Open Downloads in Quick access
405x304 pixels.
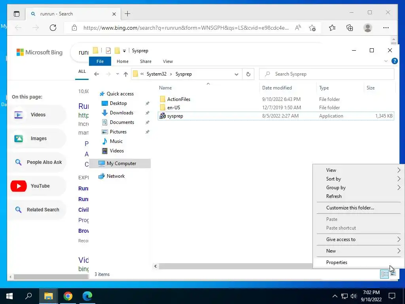(x=121, y=113)
